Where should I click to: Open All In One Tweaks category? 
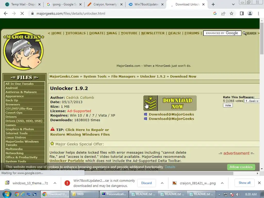click(19, 84)
